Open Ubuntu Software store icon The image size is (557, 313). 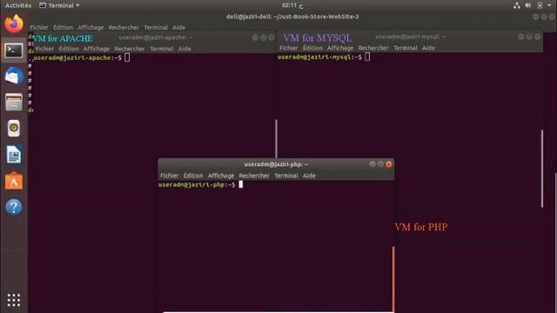coord(14,181)
